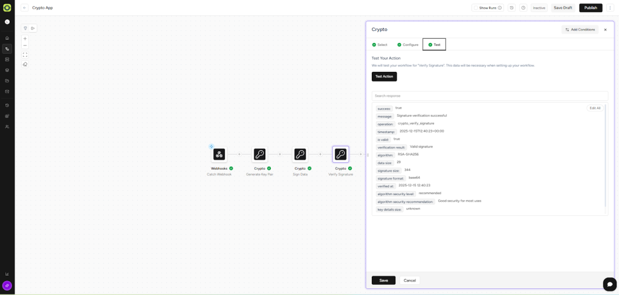Toggle the Inactive workflow status
This screenshot has width=619, height=295.
point(539,8)
